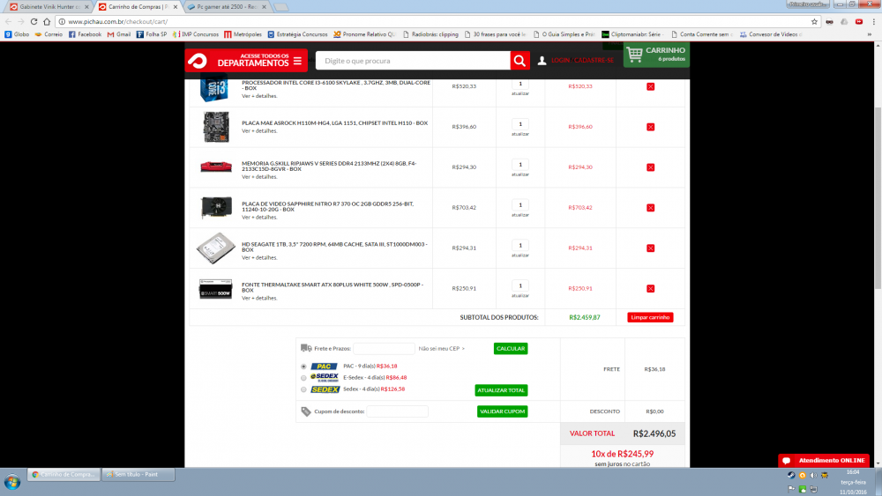Open Windows Start menu orb
Viewport: 882px width, 496px height.
pyautogui.click(x=12, y=481)
